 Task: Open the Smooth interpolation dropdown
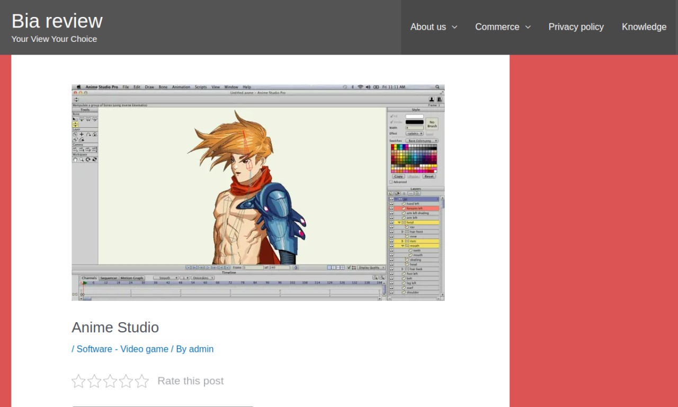(x=166, y=278)
